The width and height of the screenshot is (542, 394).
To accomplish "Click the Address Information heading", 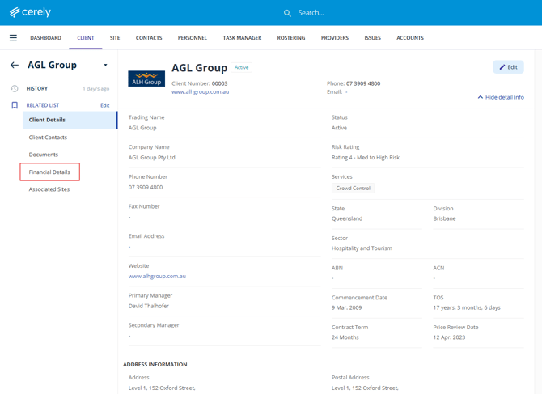I will [155, 364].
